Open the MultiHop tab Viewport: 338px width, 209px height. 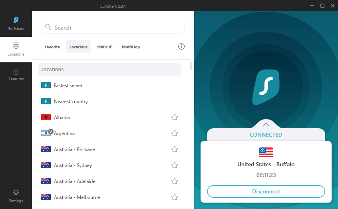(x=131, y=47)
